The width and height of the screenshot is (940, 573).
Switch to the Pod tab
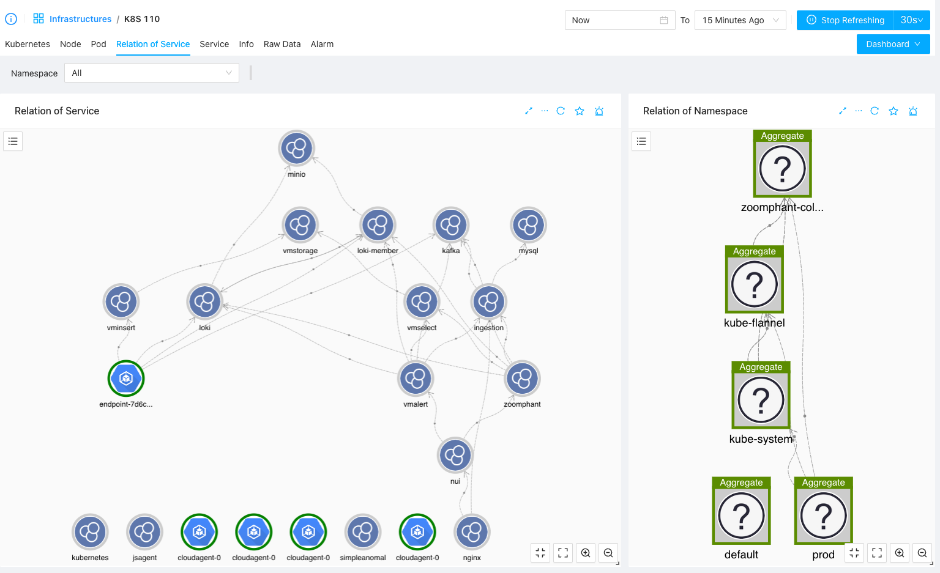pyautogui.click(x=99, y=44)
